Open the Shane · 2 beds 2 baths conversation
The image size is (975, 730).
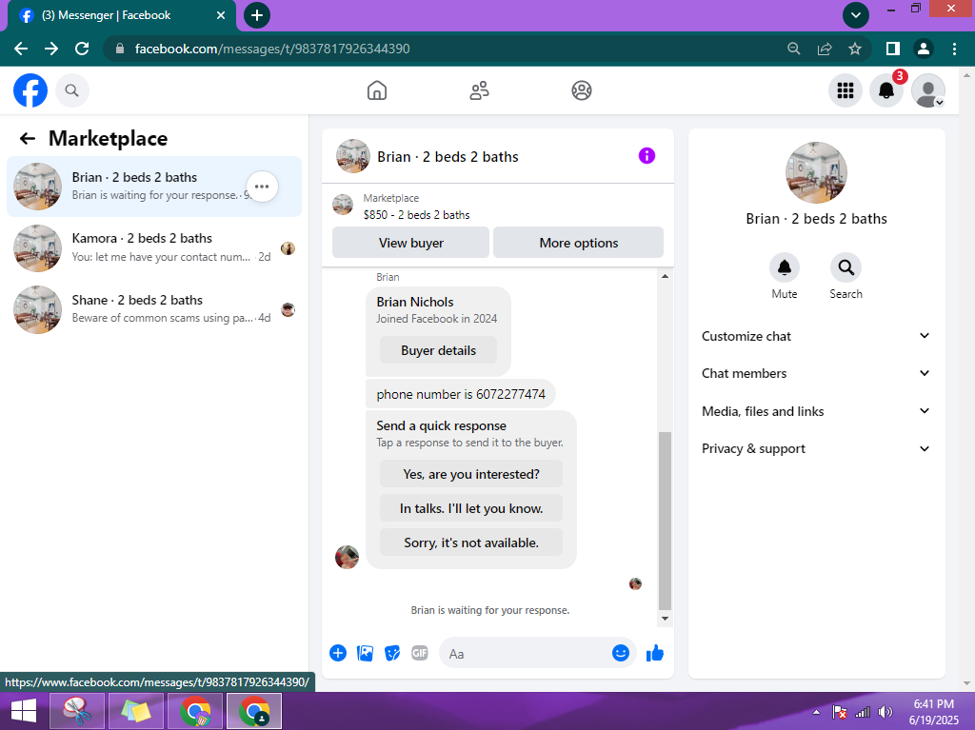coord(154,309)
